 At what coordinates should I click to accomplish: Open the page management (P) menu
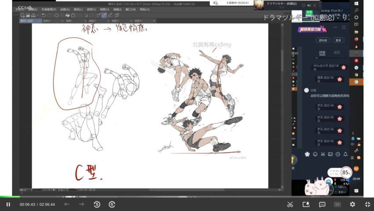pyautogui.click(x=49, y=9)
